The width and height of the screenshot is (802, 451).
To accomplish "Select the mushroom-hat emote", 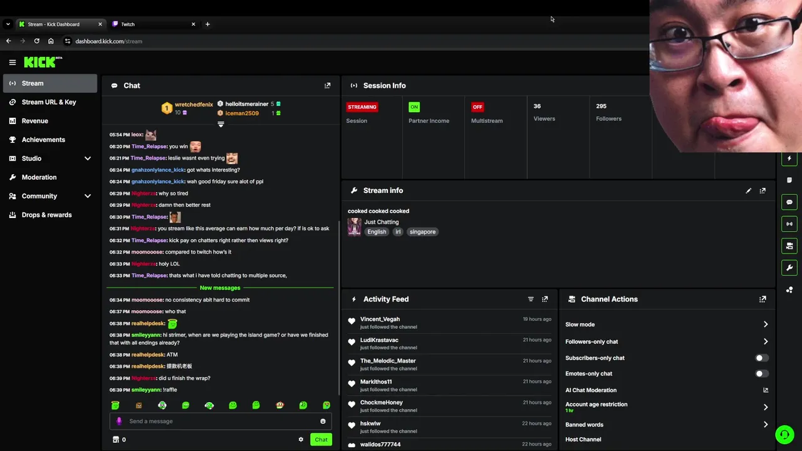I will tap(279, 405).
